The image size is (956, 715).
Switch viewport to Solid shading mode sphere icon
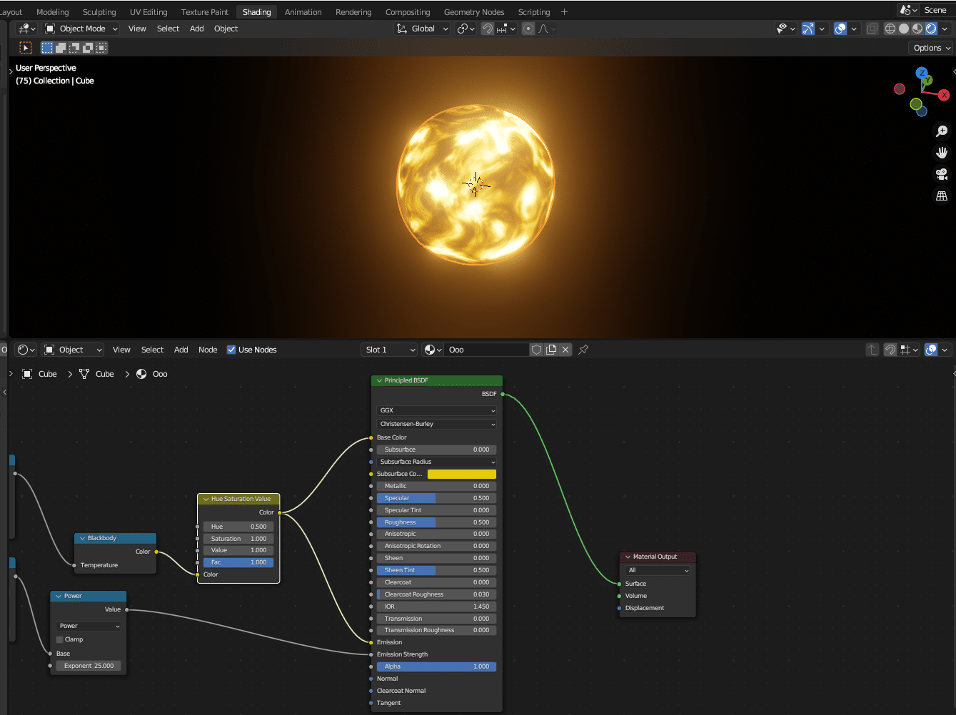click(903, 29)
